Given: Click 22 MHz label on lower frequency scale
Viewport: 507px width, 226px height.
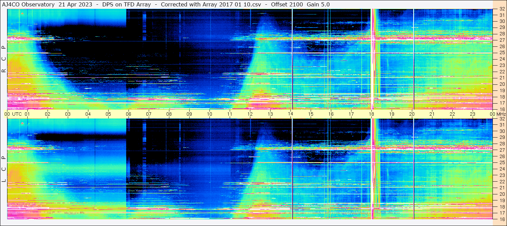Looking at the screenshot, I should 502,182.
